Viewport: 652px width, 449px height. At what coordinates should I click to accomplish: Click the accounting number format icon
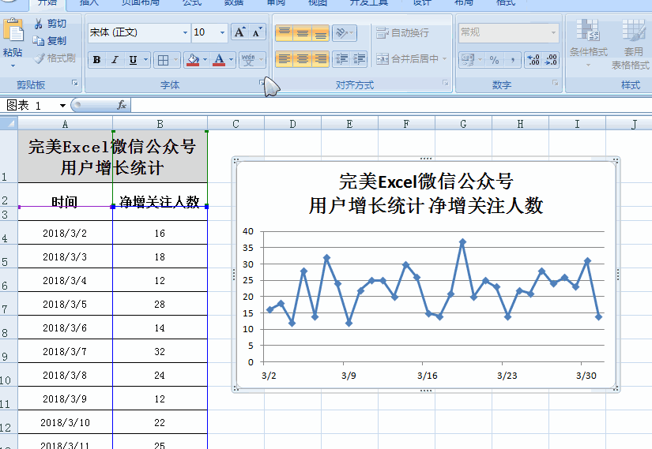(x=468, y=60)
